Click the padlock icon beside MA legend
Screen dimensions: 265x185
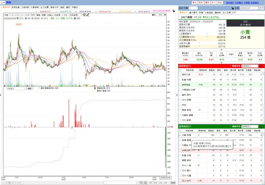[174, 11]
